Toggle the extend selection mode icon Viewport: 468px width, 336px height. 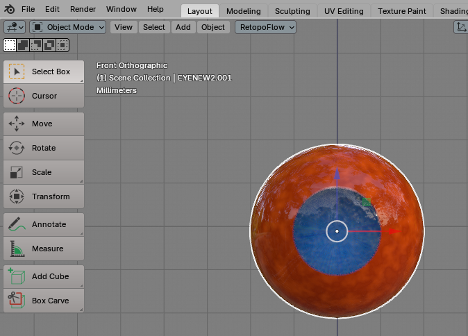(23, 45)
